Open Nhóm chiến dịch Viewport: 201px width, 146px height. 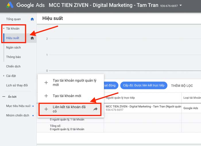[x=18, y=115]
